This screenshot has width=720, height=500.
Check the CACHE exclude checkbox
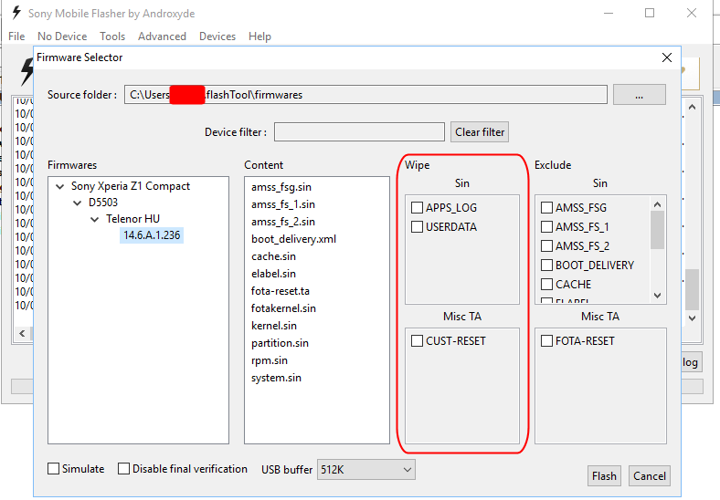[x=546, y=285]
